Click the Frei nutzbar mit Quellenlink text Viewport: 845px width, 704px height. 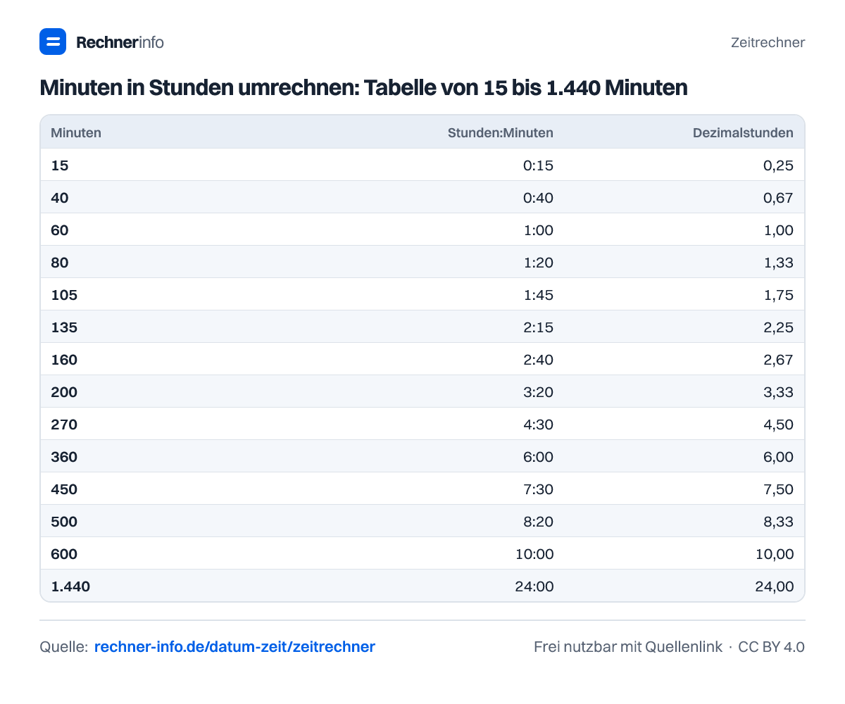pyautogui.click(x=628, y=646)
